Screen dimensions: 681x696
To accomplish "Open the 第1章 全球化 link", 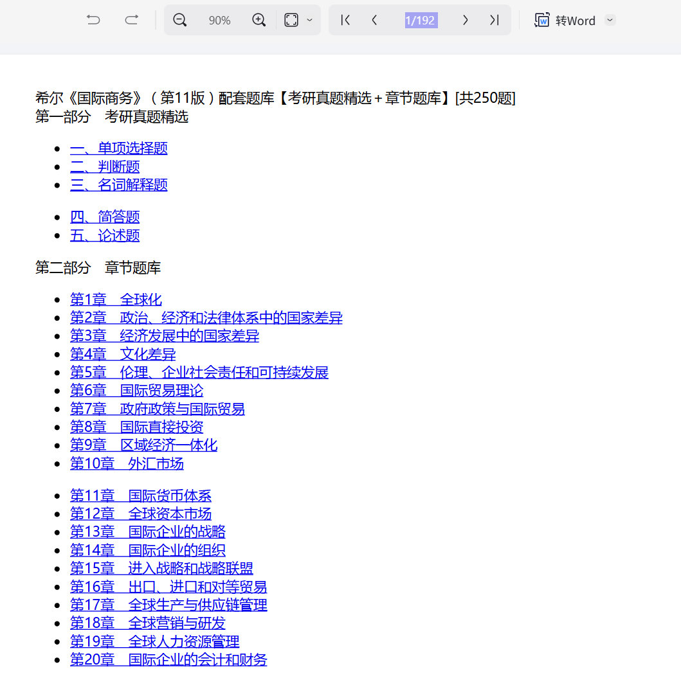I will [x=116, y=300].
